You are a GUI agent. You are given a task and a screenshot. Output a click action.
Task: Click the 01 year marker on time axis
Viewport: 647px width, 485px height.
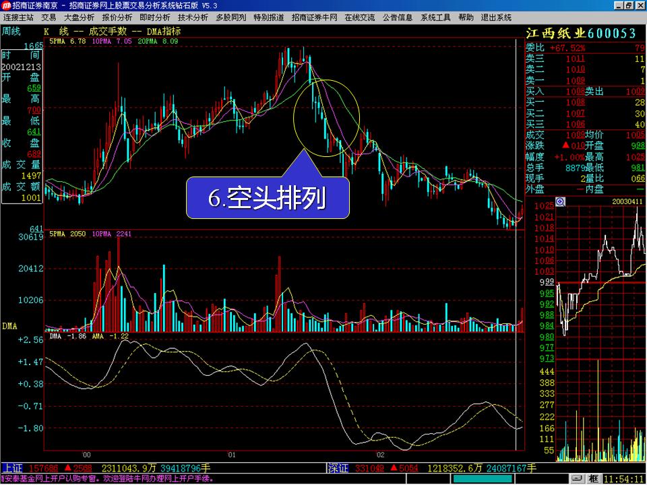point(231,455)
